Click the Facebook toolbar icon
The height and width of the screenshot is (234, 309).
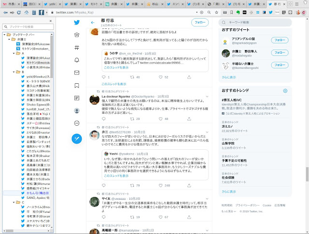pyautogui.click(x=42, y=13)
